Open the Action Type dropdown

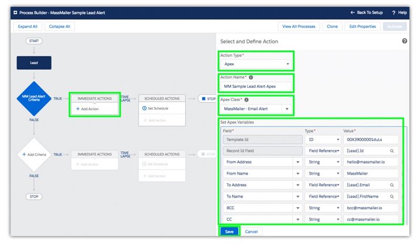(256, 64)
